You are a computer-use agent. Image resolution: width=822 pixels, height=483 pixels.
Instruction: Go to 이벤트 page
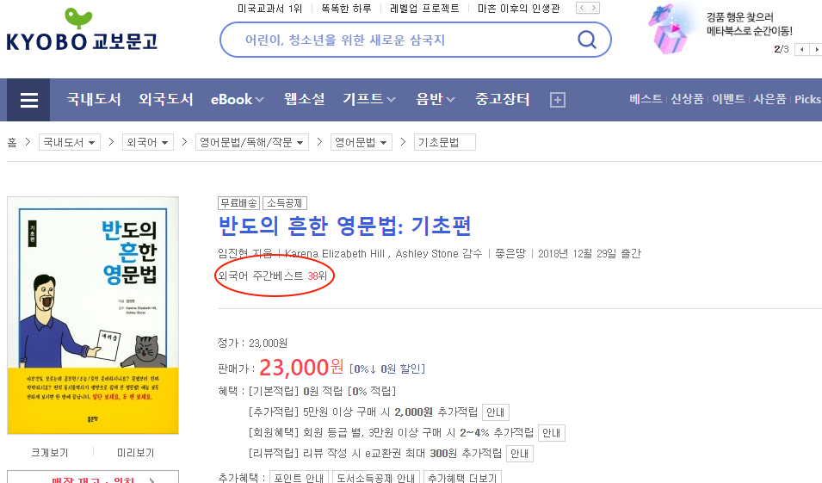click(x=728, y=99)
